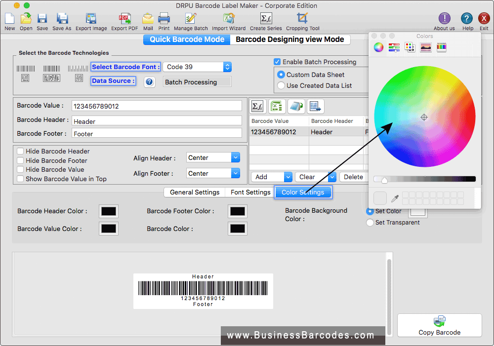This screenshot has width=494, height=346.
Task: Check Hide Barcode Value
Action: tap(20, 169)
